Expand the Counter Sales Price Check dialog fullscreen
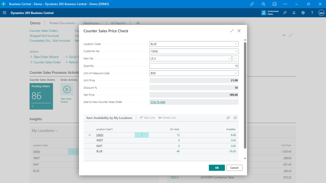The height and width of the screenshot is (183, 326). [232, 31]
